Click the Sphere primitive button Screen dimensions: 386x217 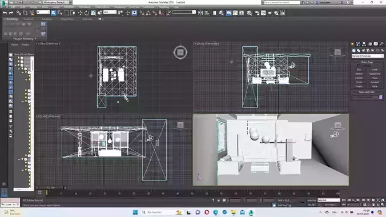(x=359, y=74)
